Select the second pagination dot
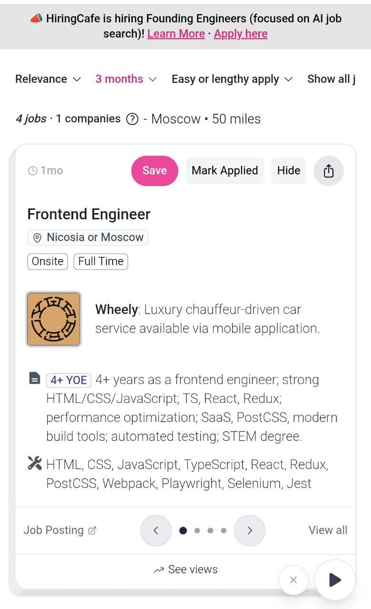 pyautogui.click(x=197, y=530)
